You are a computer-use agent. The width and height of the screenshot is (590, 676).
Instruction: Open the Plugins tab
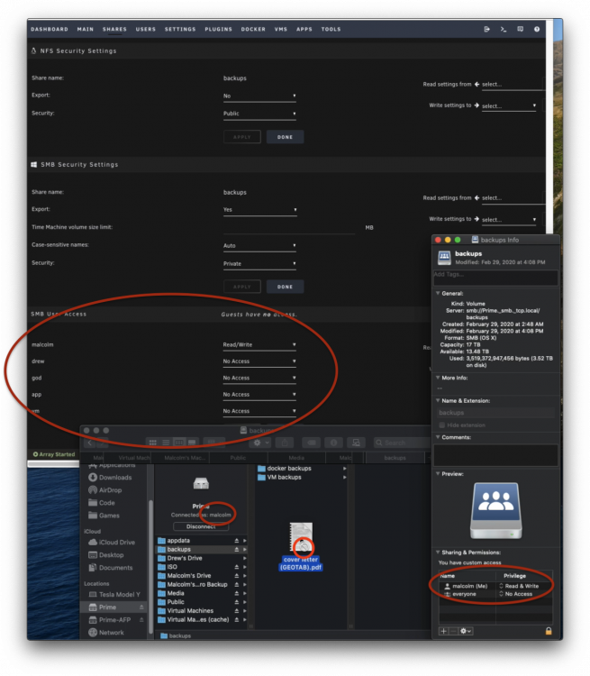click(x=219, y=30)
